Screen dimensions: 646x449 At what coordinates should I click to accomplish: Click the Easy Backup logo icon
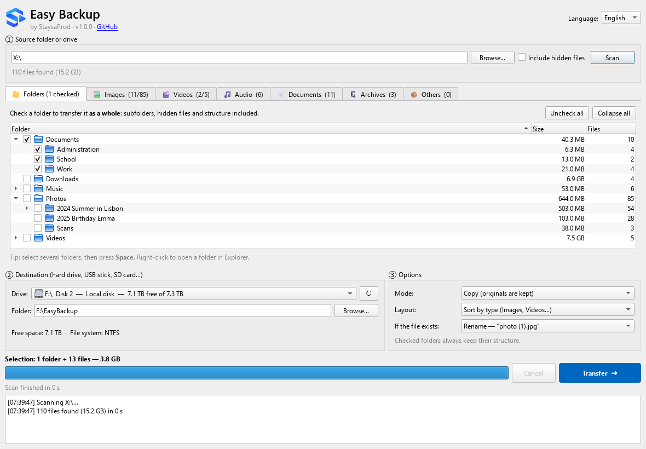point(16,18)
